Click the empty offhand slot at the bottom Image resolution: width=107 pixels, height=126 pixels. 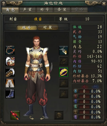pos(59,115)
